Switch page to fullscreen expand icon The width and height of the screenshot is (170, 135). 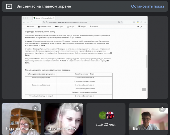click(x=141, y=26)
